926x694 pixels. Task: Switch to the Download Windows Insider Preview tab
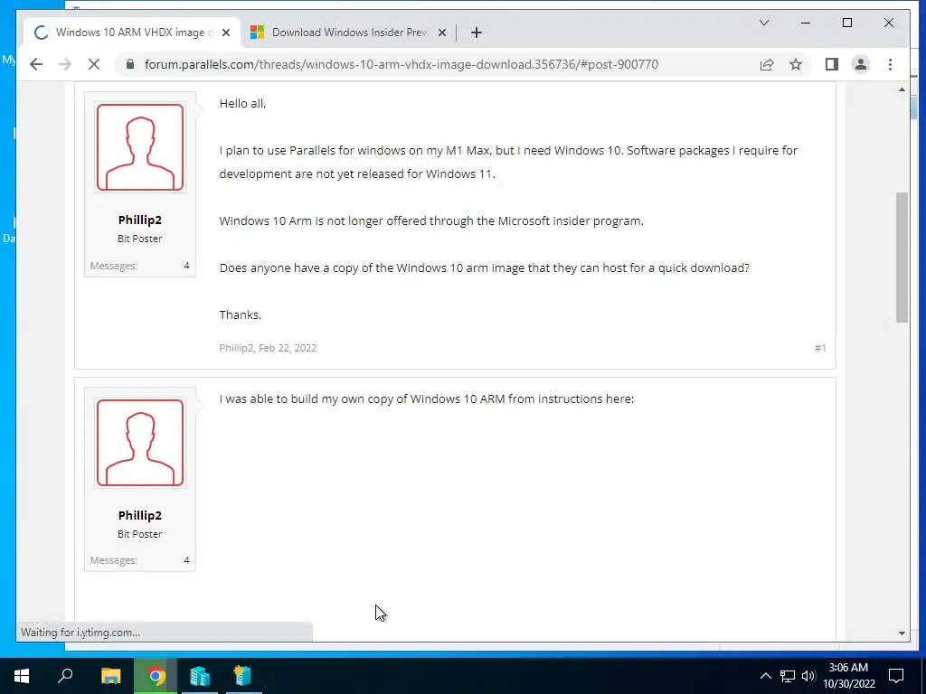(x=348, y=33)
